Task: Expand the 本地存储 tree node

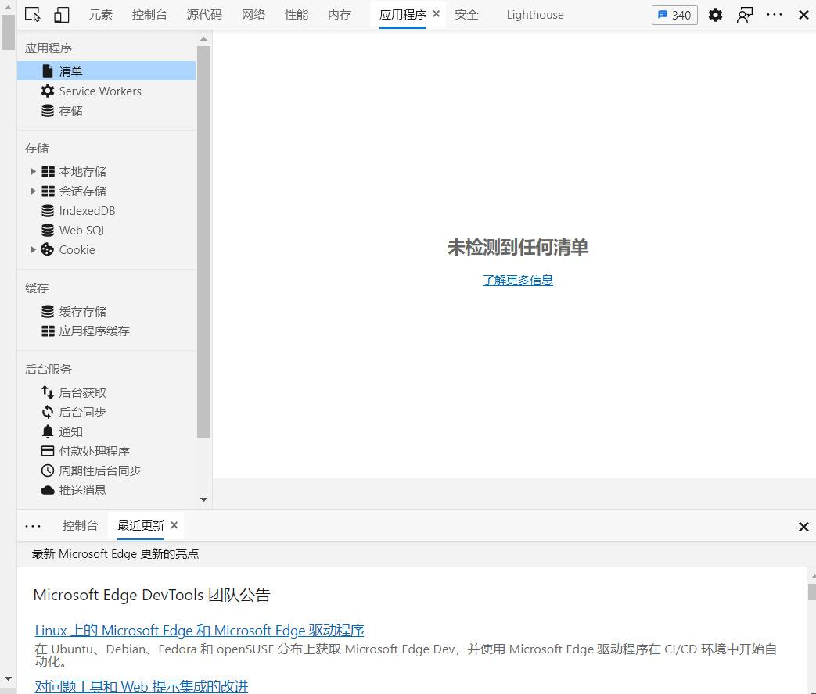Action: [x=33, y=172]
